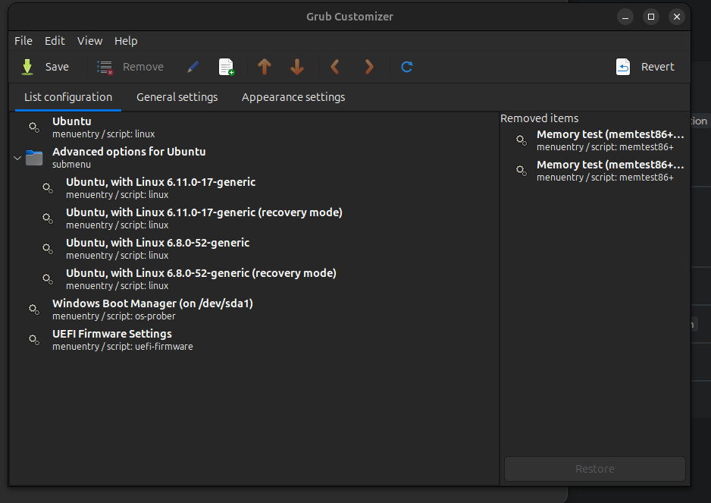This screenshot has width=711, height=503.
Task: Click gear icon of 6.8.0-52-generic recovery mode entry
Action: [48, 278]
